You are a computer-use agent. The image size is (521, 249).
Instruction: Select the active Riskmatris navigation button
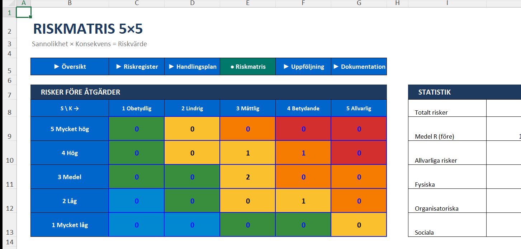coord(248,67)
